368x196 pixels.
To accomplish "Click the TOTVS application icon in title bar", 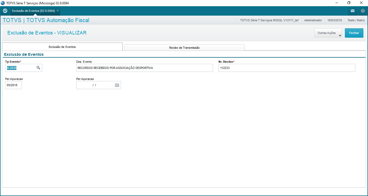I will coord(3,3).
